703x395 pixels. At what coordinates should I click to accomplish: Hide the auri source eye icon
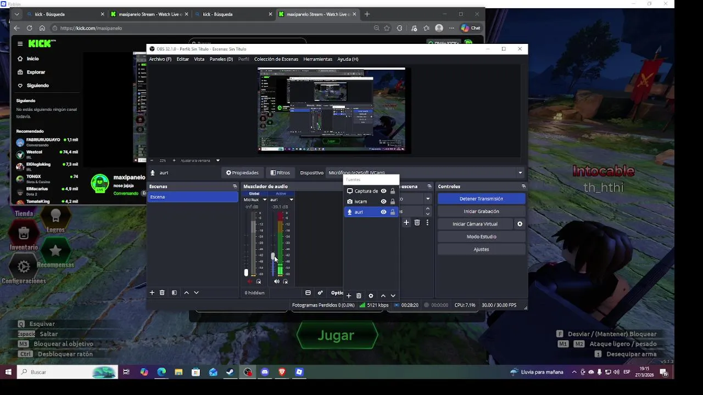click(x=383, y=212)
